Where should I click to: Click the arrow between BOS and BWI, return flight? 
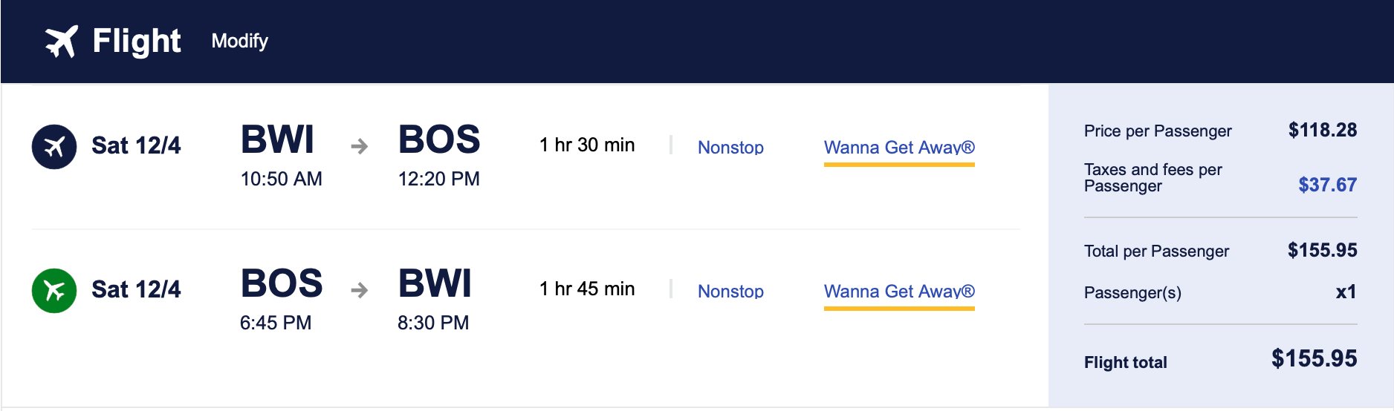(x=360, y=290)
